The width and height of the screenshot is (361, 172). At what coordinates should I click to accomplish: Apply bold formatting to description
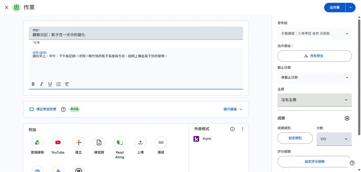33,84
